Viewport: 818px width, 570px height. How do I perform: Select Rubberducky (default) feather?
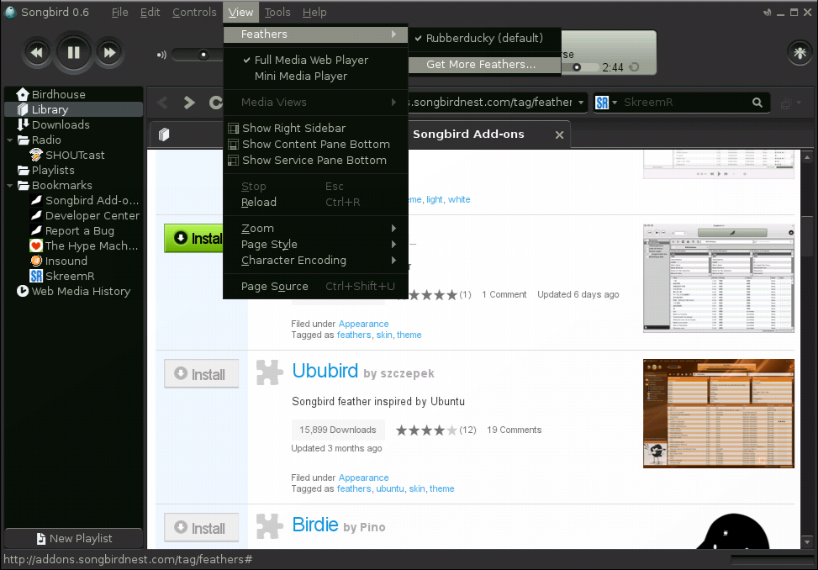[x=484, y=38]
